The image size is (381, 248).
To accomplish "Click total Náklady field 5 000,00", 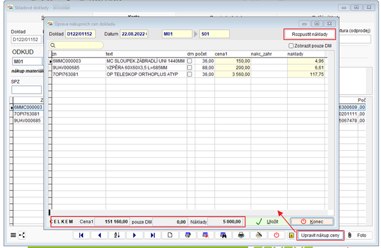I will [x=225, y=221].
